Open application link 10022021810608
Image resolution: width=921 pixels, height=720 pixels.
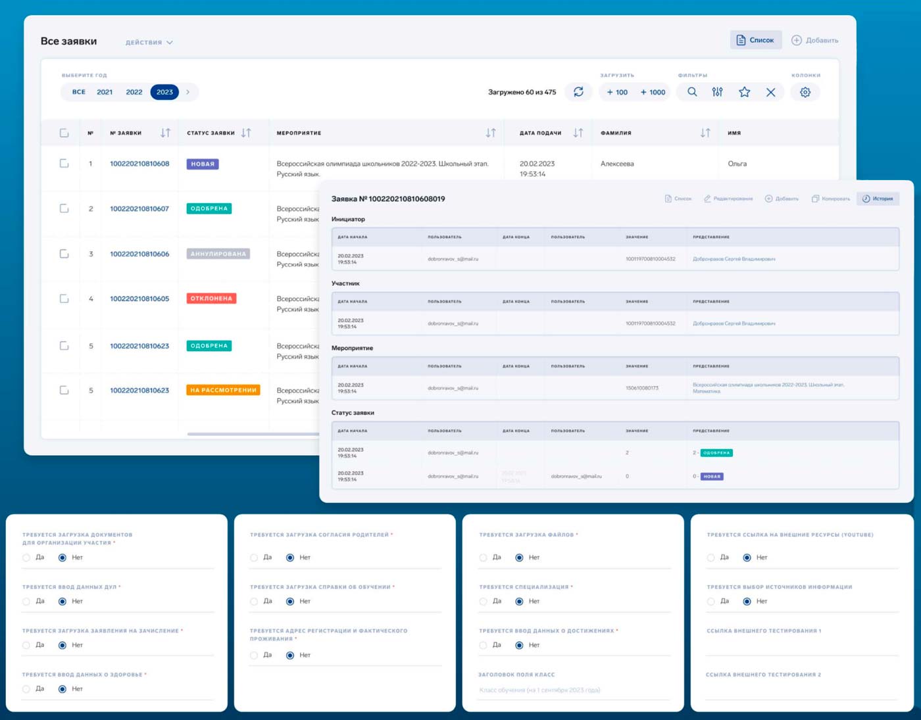139,164
